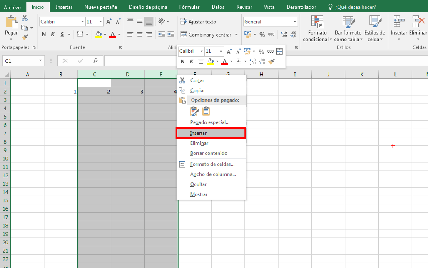Click Pegado especial in the context menu

[209, 122]
